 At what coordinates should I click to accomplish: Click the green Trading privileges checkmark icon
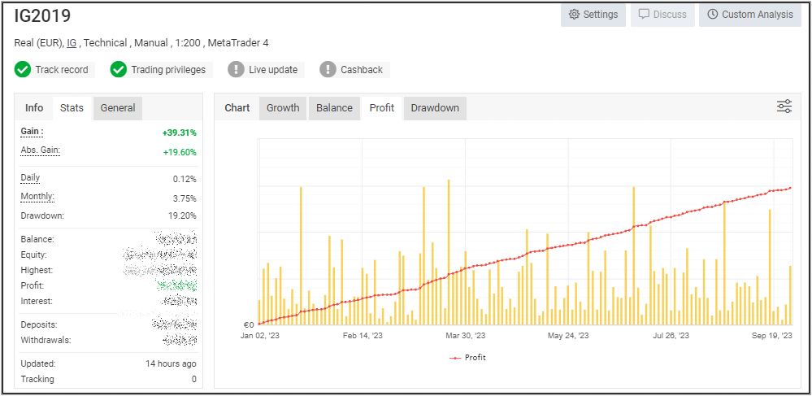(119, 70)
